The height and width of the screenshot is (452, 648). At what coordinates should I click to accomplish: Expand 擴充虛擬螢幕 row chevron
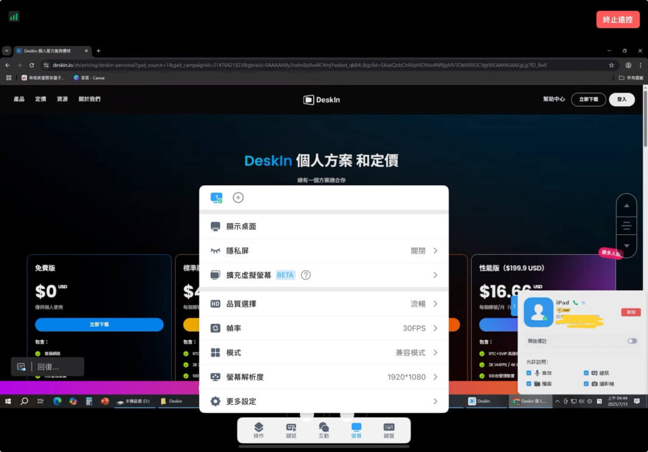(435, 275)
